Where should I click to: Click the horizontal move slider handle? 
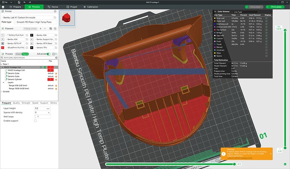235,164
